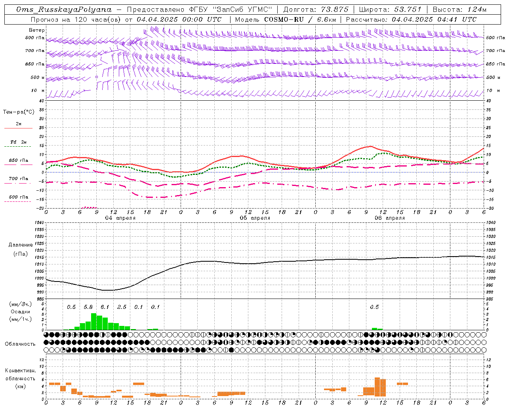The image size is (507, 406).
Task: Click the lowest point of the pressure curve
Action: [x=108, y=290]
